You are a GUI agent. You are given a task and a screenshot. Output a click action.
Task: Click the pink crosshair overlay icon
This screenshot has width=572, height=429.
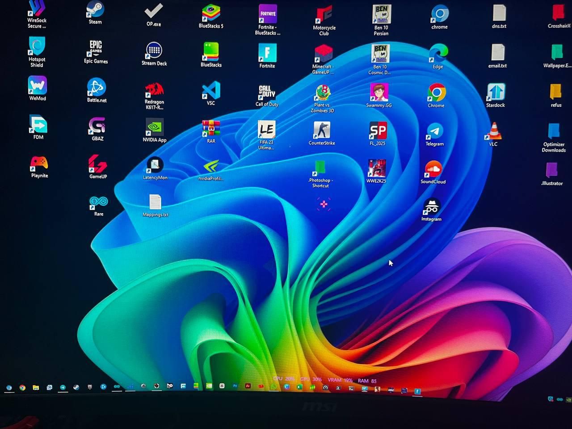(x=324, y=204)
